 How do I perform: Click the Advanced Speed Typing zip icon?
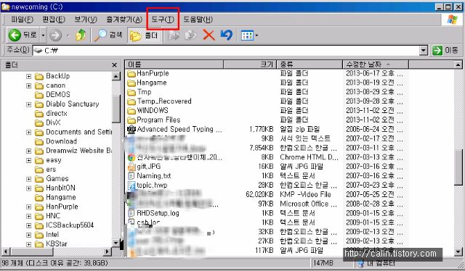[131, 129]
